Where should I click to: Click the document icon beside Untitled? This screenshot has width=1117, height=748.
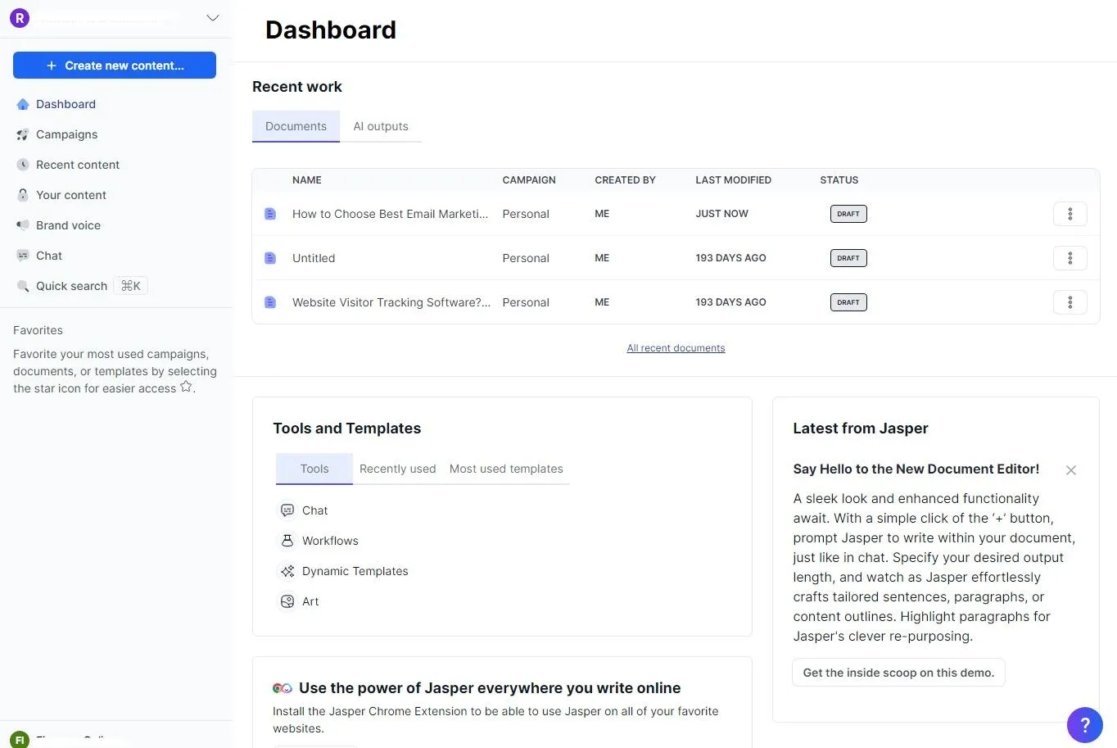[270, 257]
